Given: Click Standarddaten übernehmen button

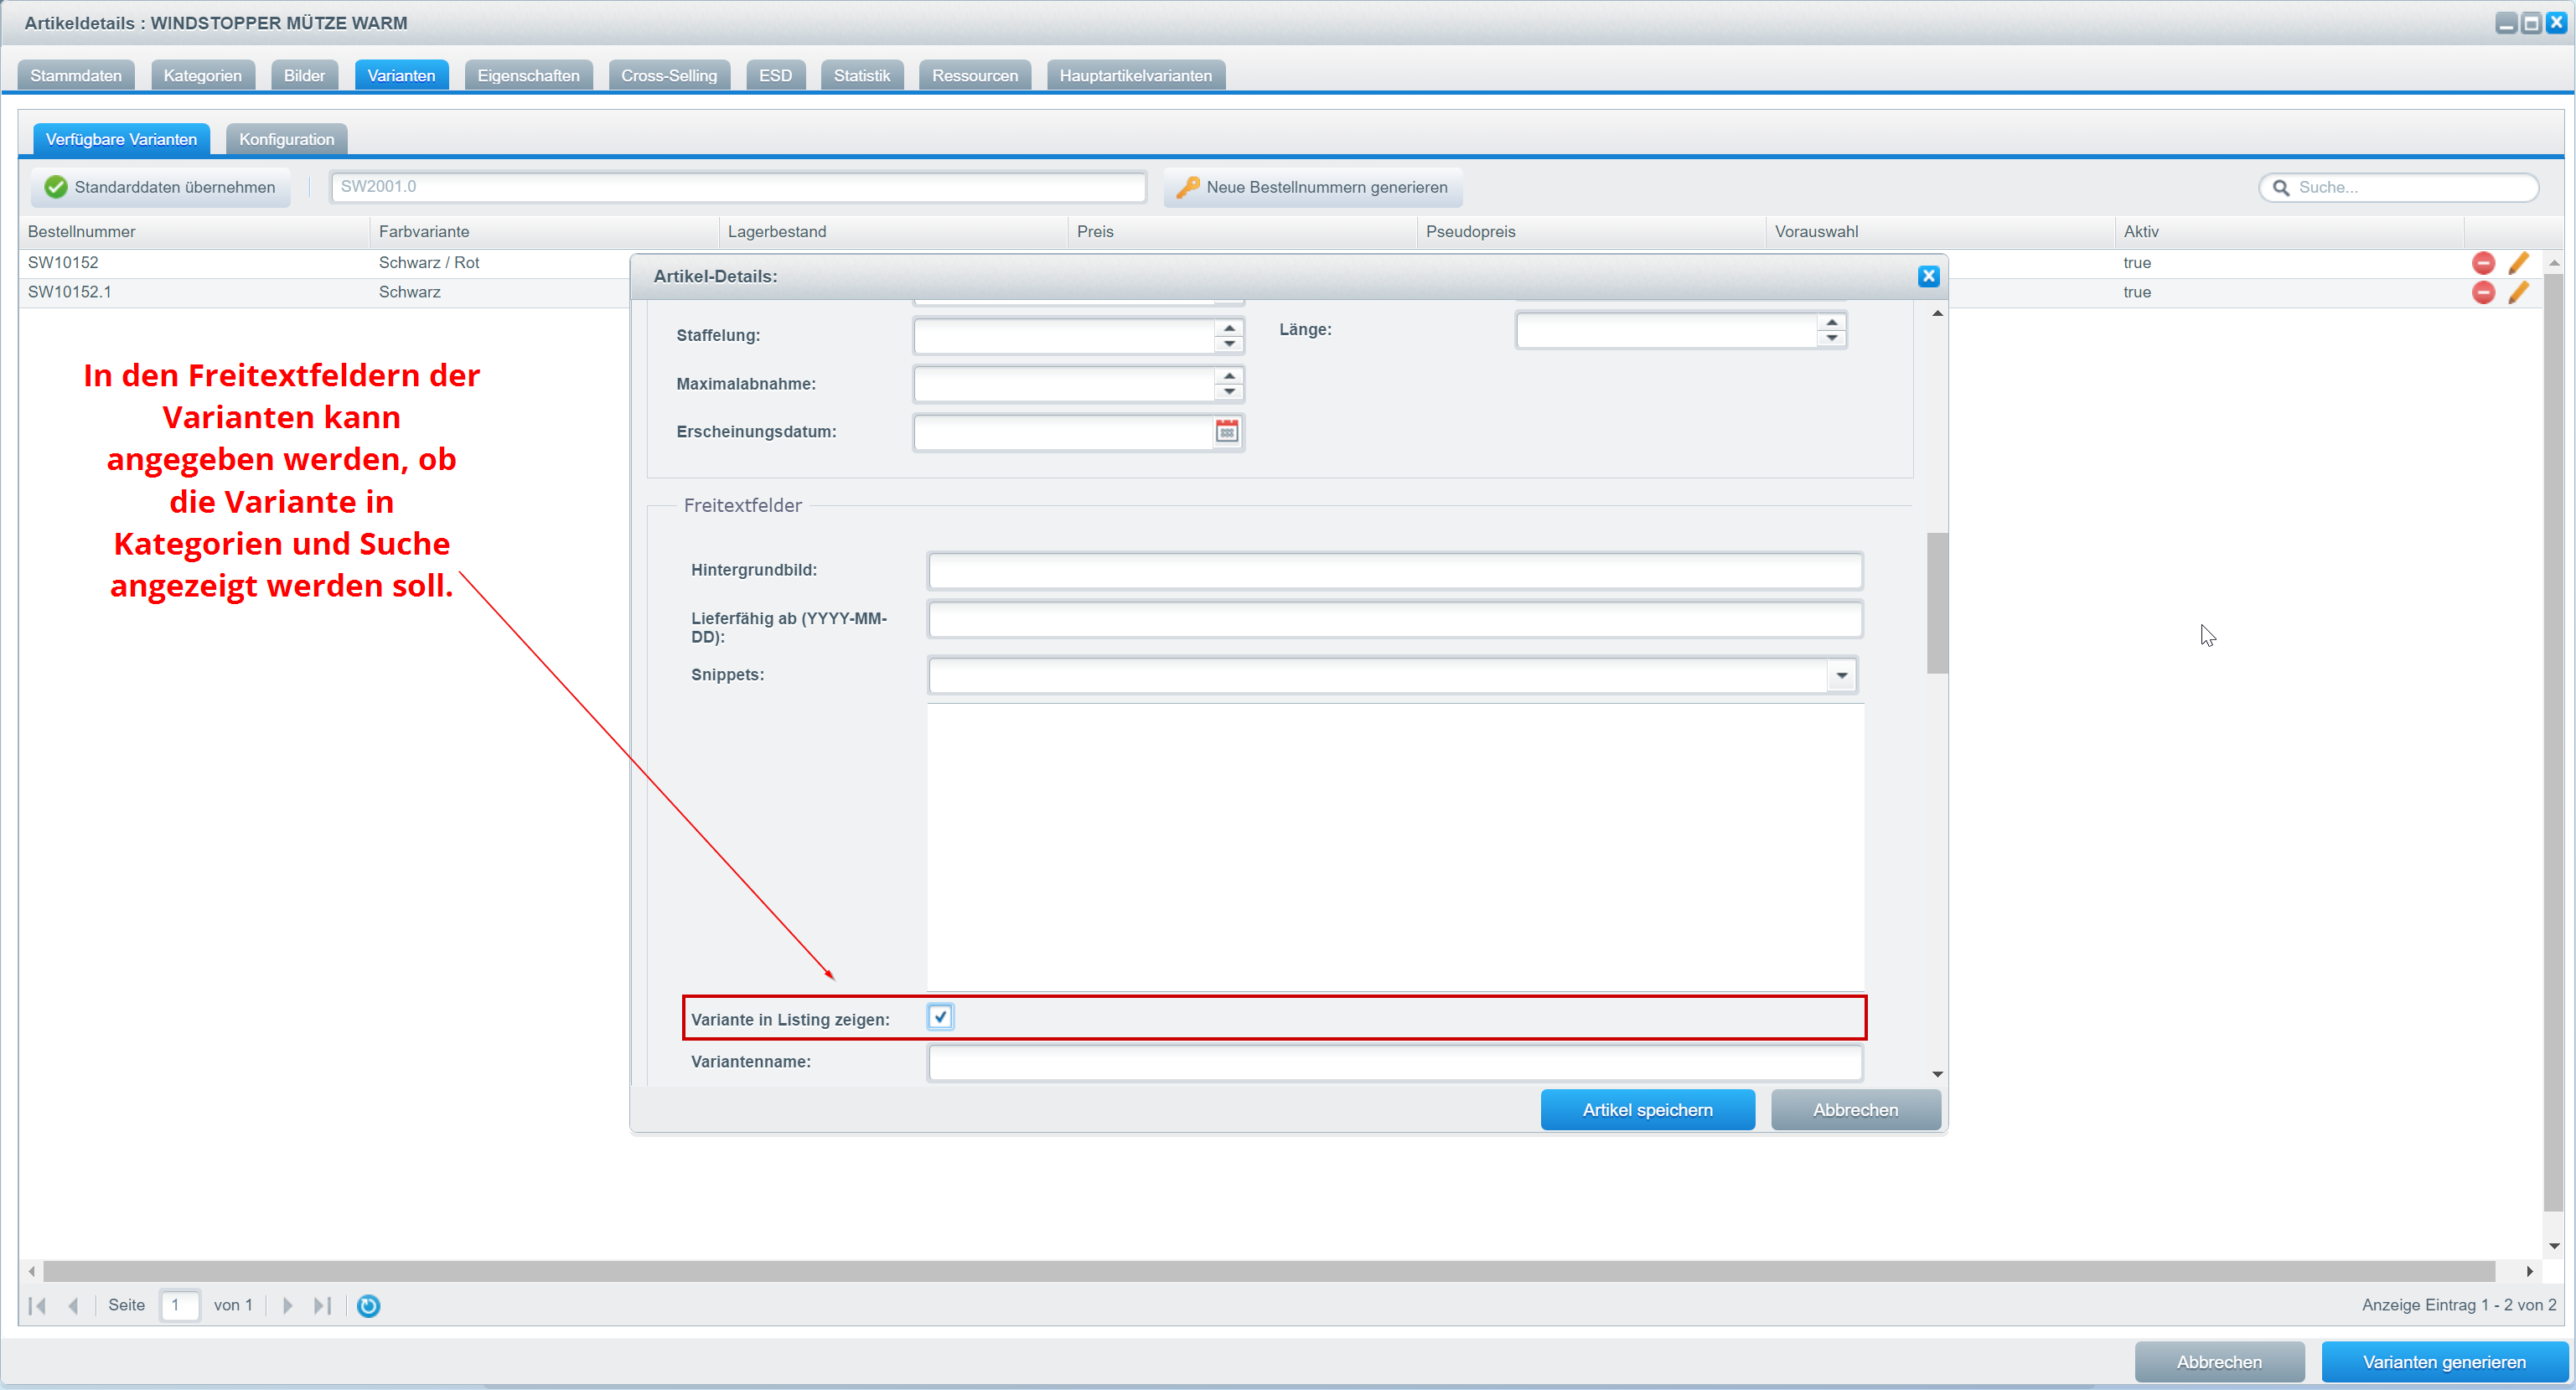Looking at the screenshot, I should (x=160, y=188).
